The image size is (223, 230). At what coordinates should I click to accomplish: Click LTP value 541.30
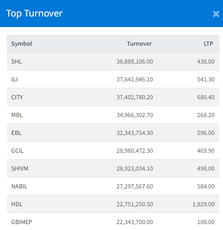point(206,80)
